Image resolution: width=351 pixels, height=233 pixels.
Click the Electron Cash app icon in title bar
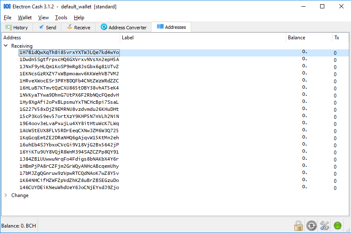[7, 6]
